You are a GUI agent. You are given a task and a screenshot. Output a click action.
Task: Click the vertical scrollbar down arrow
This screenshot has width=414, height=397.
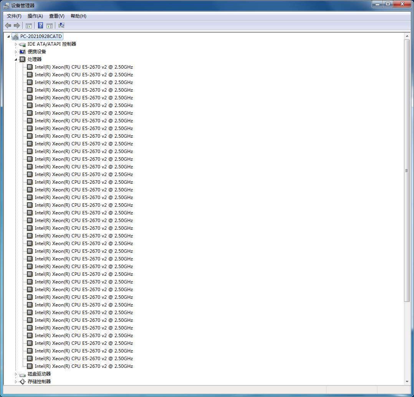click(x=407, y=381)
